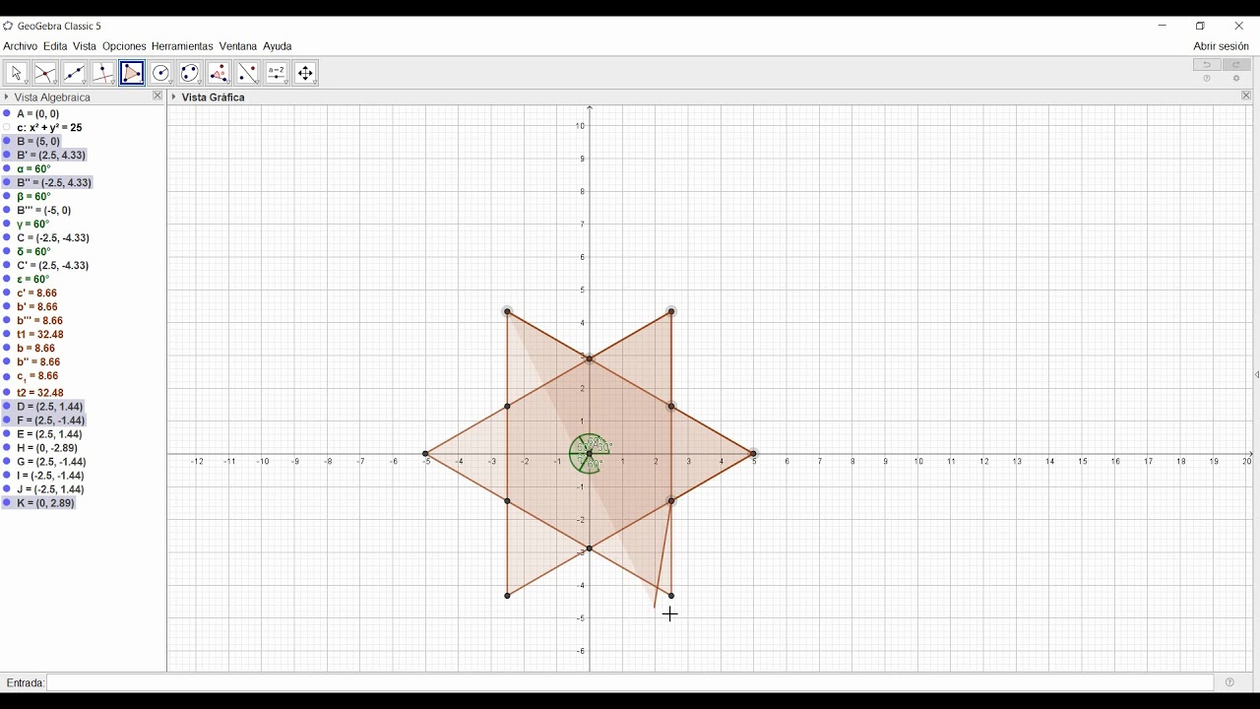
Task: Collapse the Vista Algebraica header triangle
Action: tap(7, 97)
